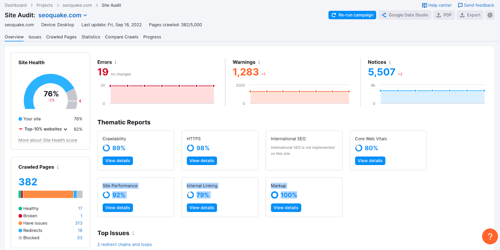Image resolution: width=500 pixels, height=250 pixels.
Task: Click info icon beside Top Issues
Action: [133, 233]
